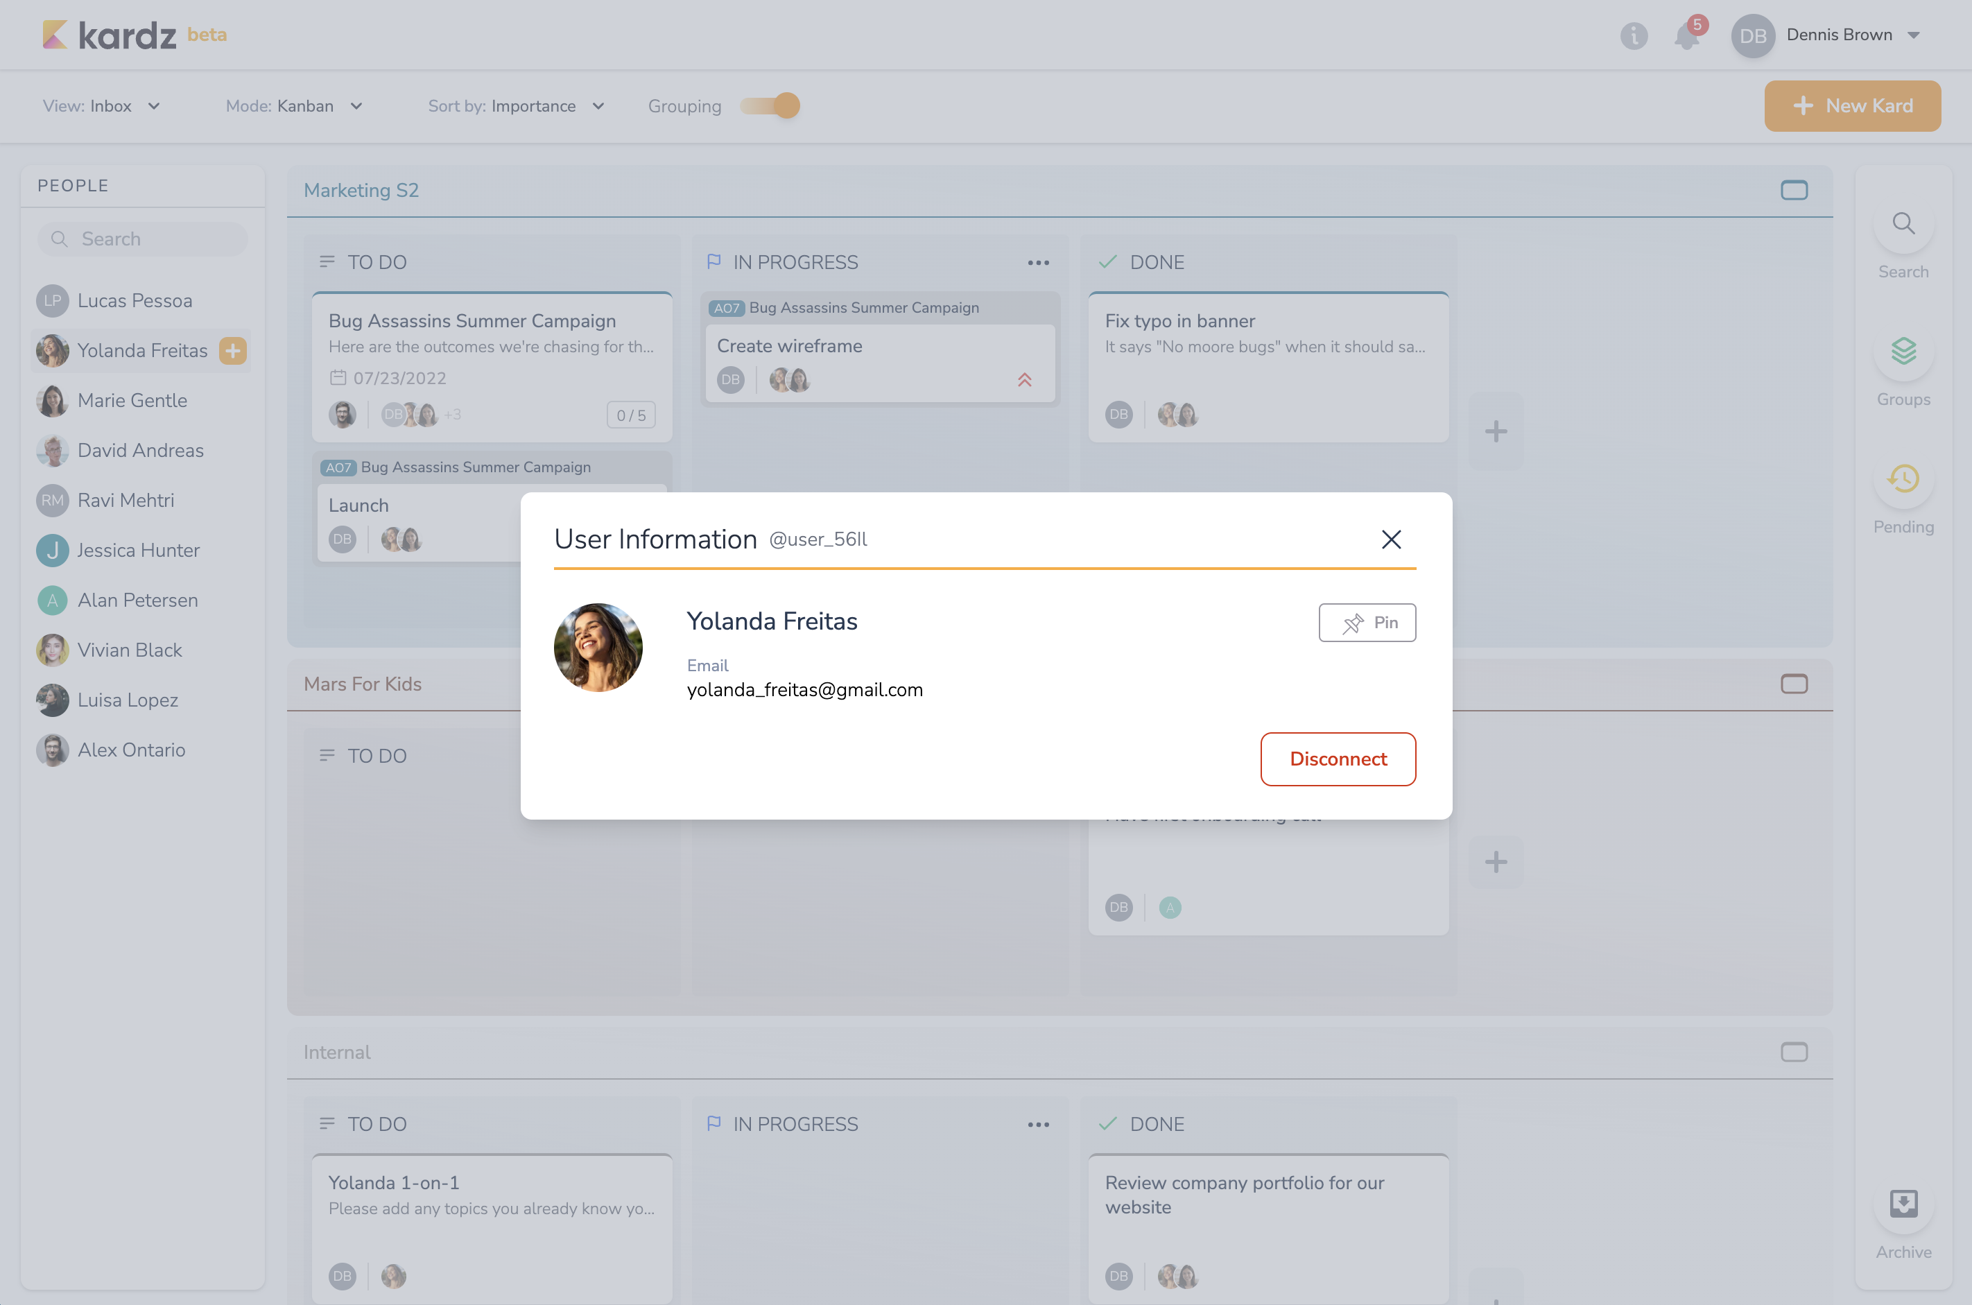Click the New Kard button
This screenshot has width=1972, height=1305.
point(1852,105)
